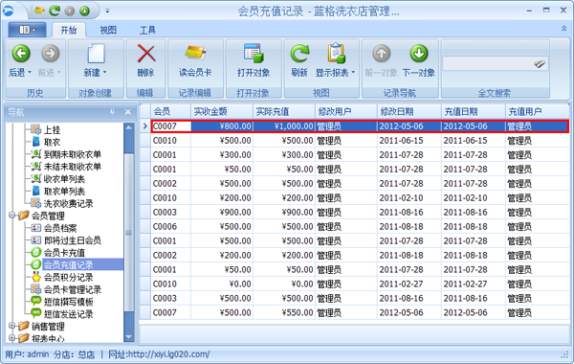Open 取衣单列表 in navigation tree

pos(64,192)
